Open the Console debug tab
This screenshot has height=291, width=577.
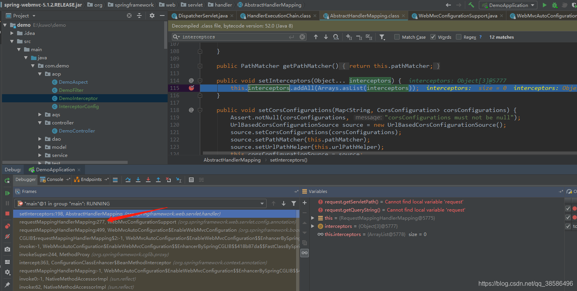(x=55, y=179)
